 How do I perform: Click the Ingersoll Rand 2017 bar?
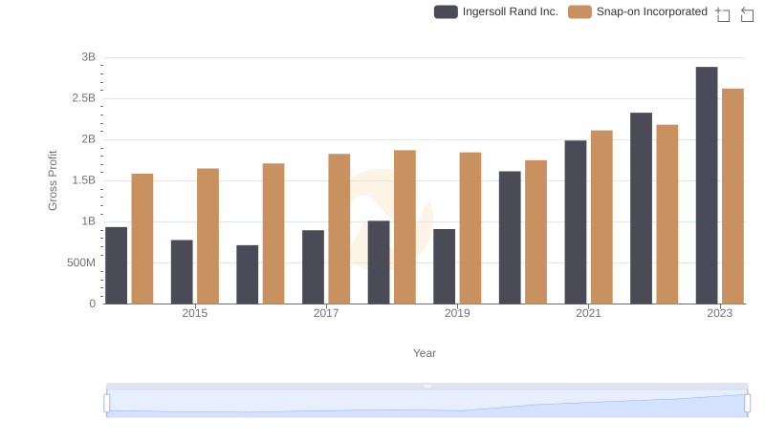[x=313, y=267]
